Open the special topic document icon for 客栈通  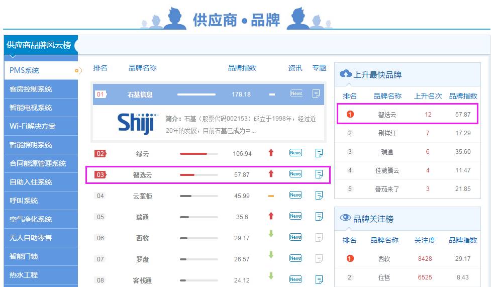(319, 280)
